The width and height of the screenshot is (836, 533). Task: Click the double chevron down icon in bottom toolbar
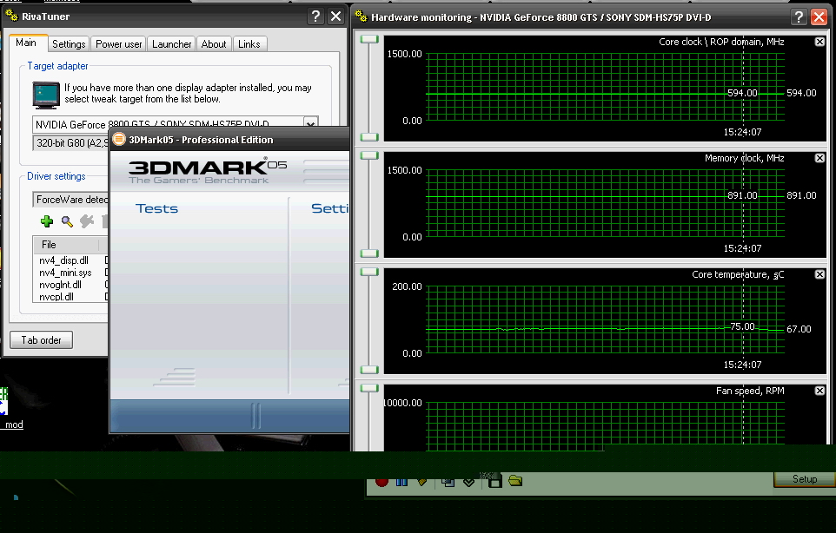coord(468,482)
